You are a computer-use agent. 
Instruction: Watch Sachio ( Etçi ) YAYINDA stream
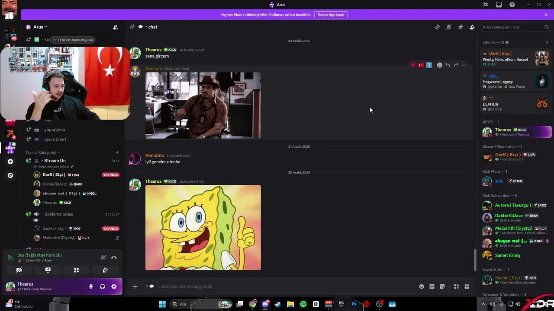[x=110, y=228]
